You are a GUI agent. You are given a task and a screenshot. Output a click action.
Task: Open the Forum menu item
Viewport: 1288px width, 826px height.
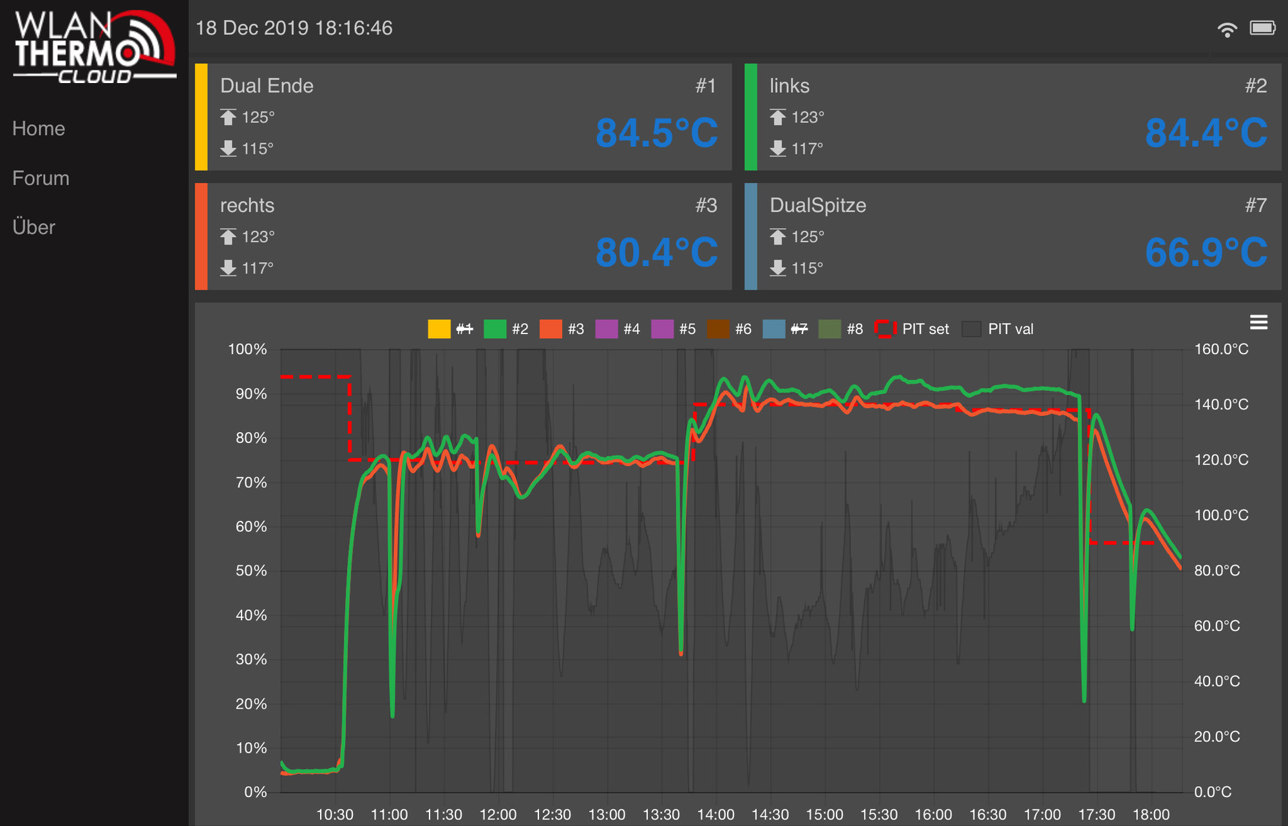coord(41,178)
